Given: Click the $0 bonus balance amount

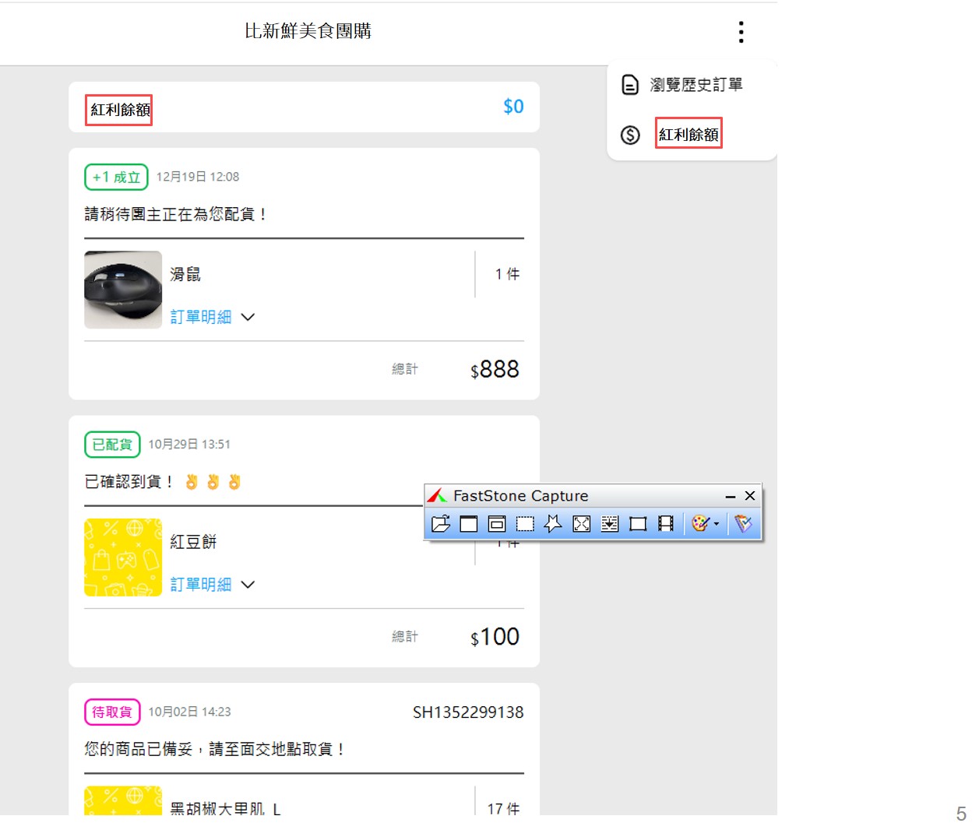Looking at the screenshot, I should 513,107.
